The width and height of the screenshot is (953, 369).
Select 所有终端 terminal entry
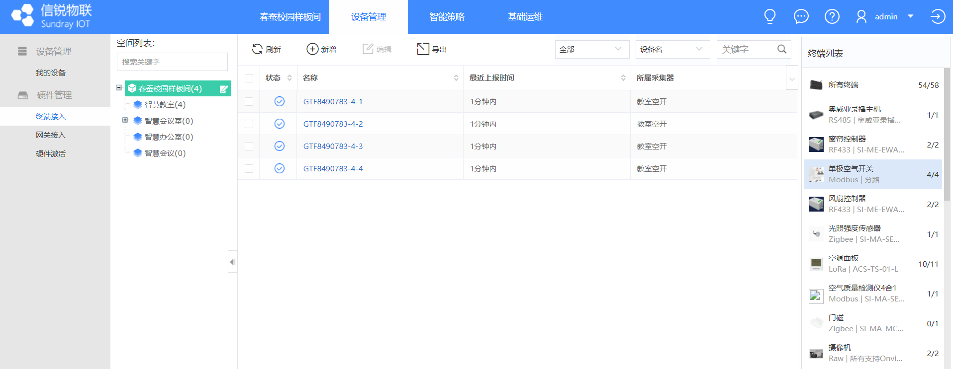[873, 85]
